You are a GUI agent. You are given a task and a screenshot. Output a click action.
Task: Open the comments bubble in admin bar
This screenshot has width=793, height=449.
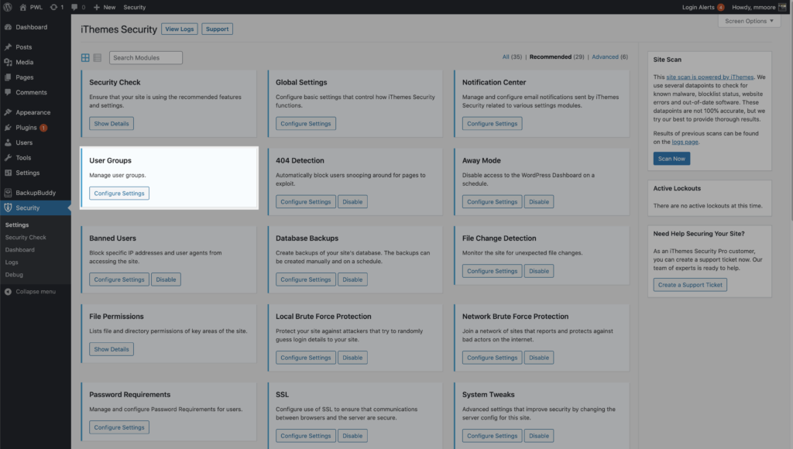(x=74, y=7)
